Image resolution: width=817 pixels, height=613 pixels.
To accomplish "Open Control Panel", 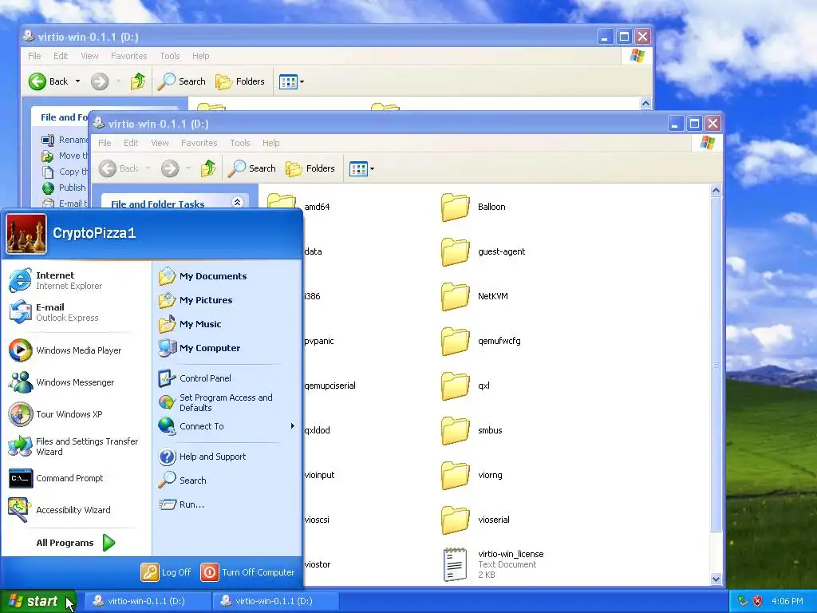I will pyautogui.click(x=195, y=378).
